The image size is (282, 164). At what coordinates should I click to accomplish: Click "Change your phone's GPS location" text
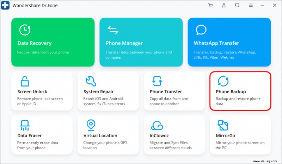[x=105, y=145]
